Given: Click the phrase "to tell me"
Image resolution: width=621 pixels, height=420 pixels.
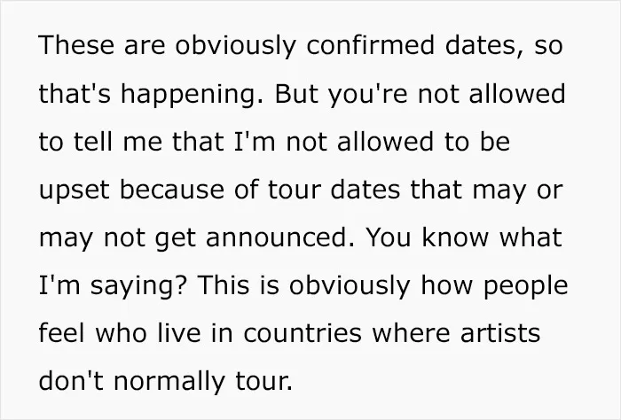Looking at the screenshot, I should pos(100,142).
